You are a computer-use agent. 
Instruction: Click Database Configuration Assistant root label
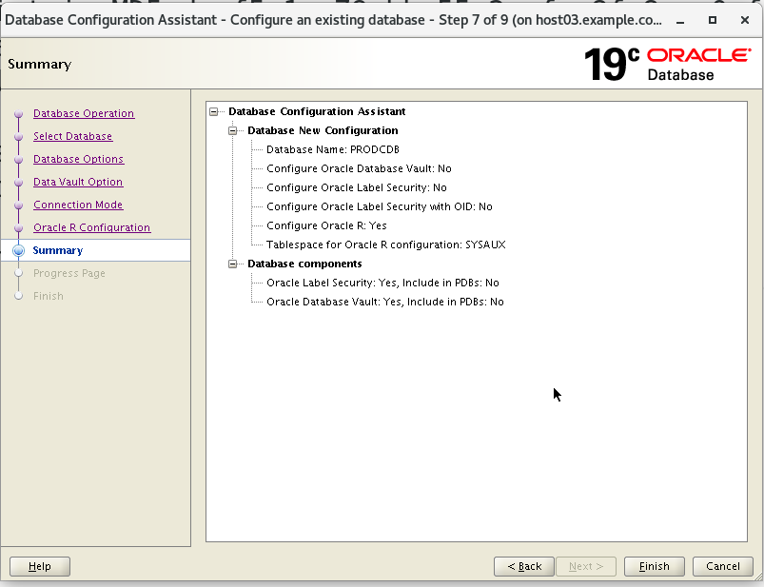click(x=317, y=111)
